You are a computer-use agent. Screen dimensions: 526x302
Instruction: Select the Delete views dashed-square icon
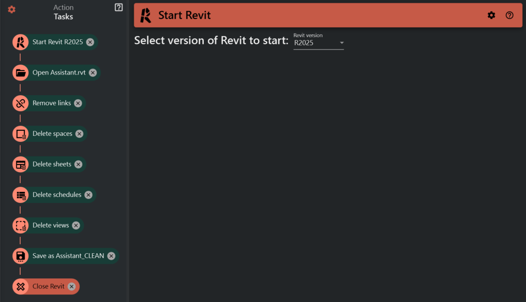click(x=20, y=225)
